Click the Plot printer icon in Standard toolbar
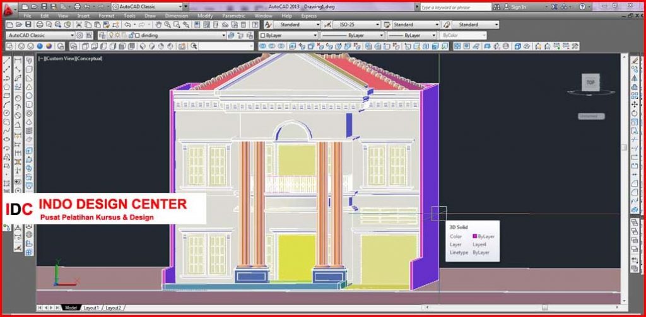This screenshot has width=646, height=317. pyautogui.click(x=40, y=25)
